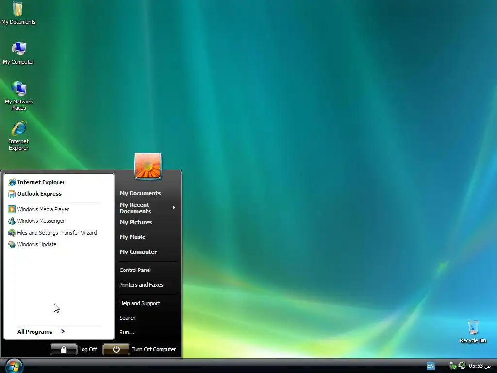Screen dimensions: 497x373
Task: Open Outlook Express in the Start menu
Action: point(35,194)
